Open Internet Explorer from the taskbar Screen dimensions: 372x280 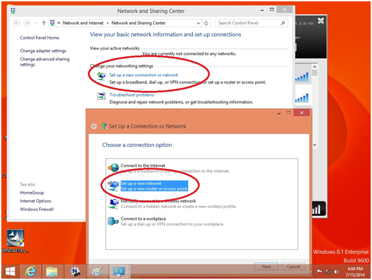(x=31, y=271)
